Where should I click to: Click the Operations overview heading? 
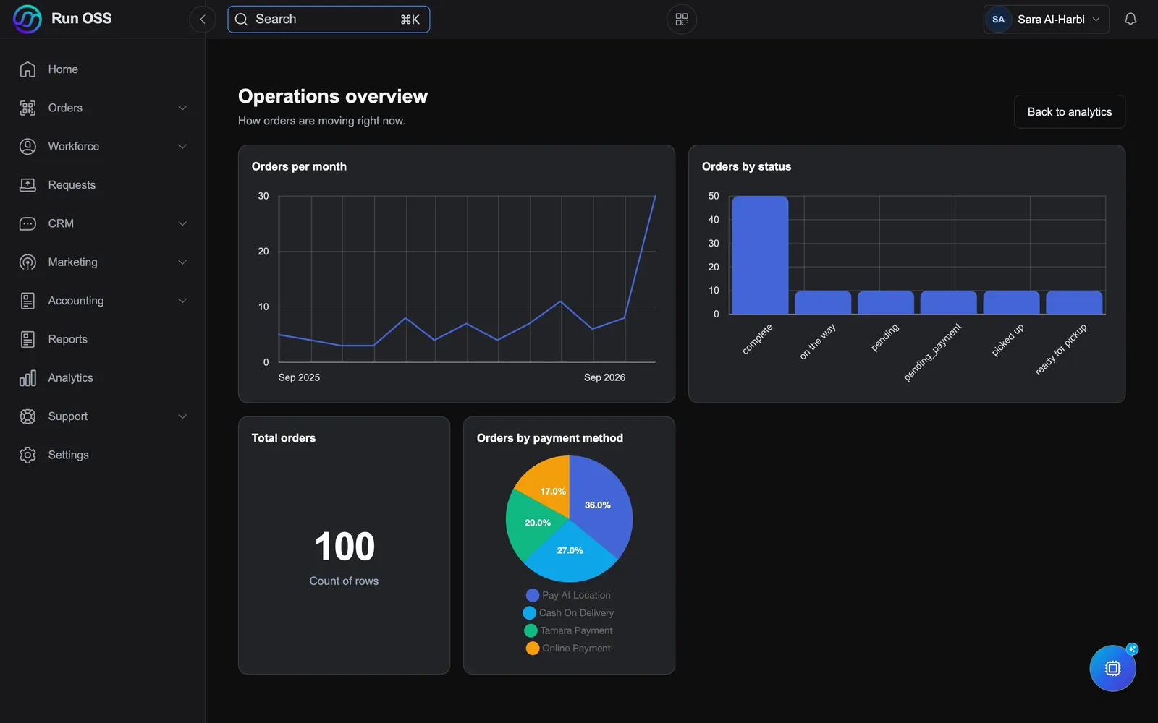(x=333, y=96)
